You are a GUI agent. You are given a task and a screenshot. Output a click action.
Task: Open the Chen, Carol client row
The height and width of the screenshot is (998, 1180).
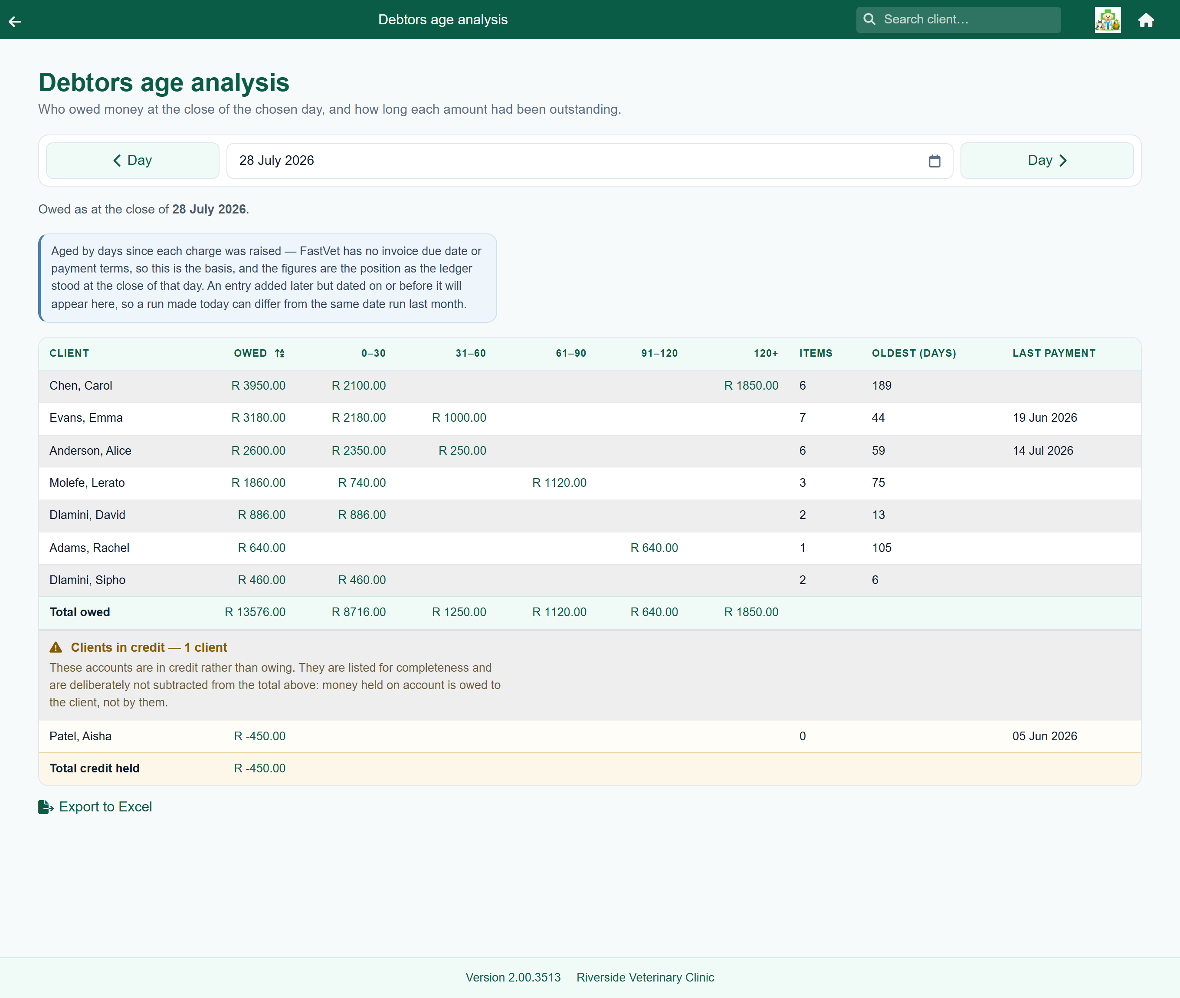(x=590, y=386)
